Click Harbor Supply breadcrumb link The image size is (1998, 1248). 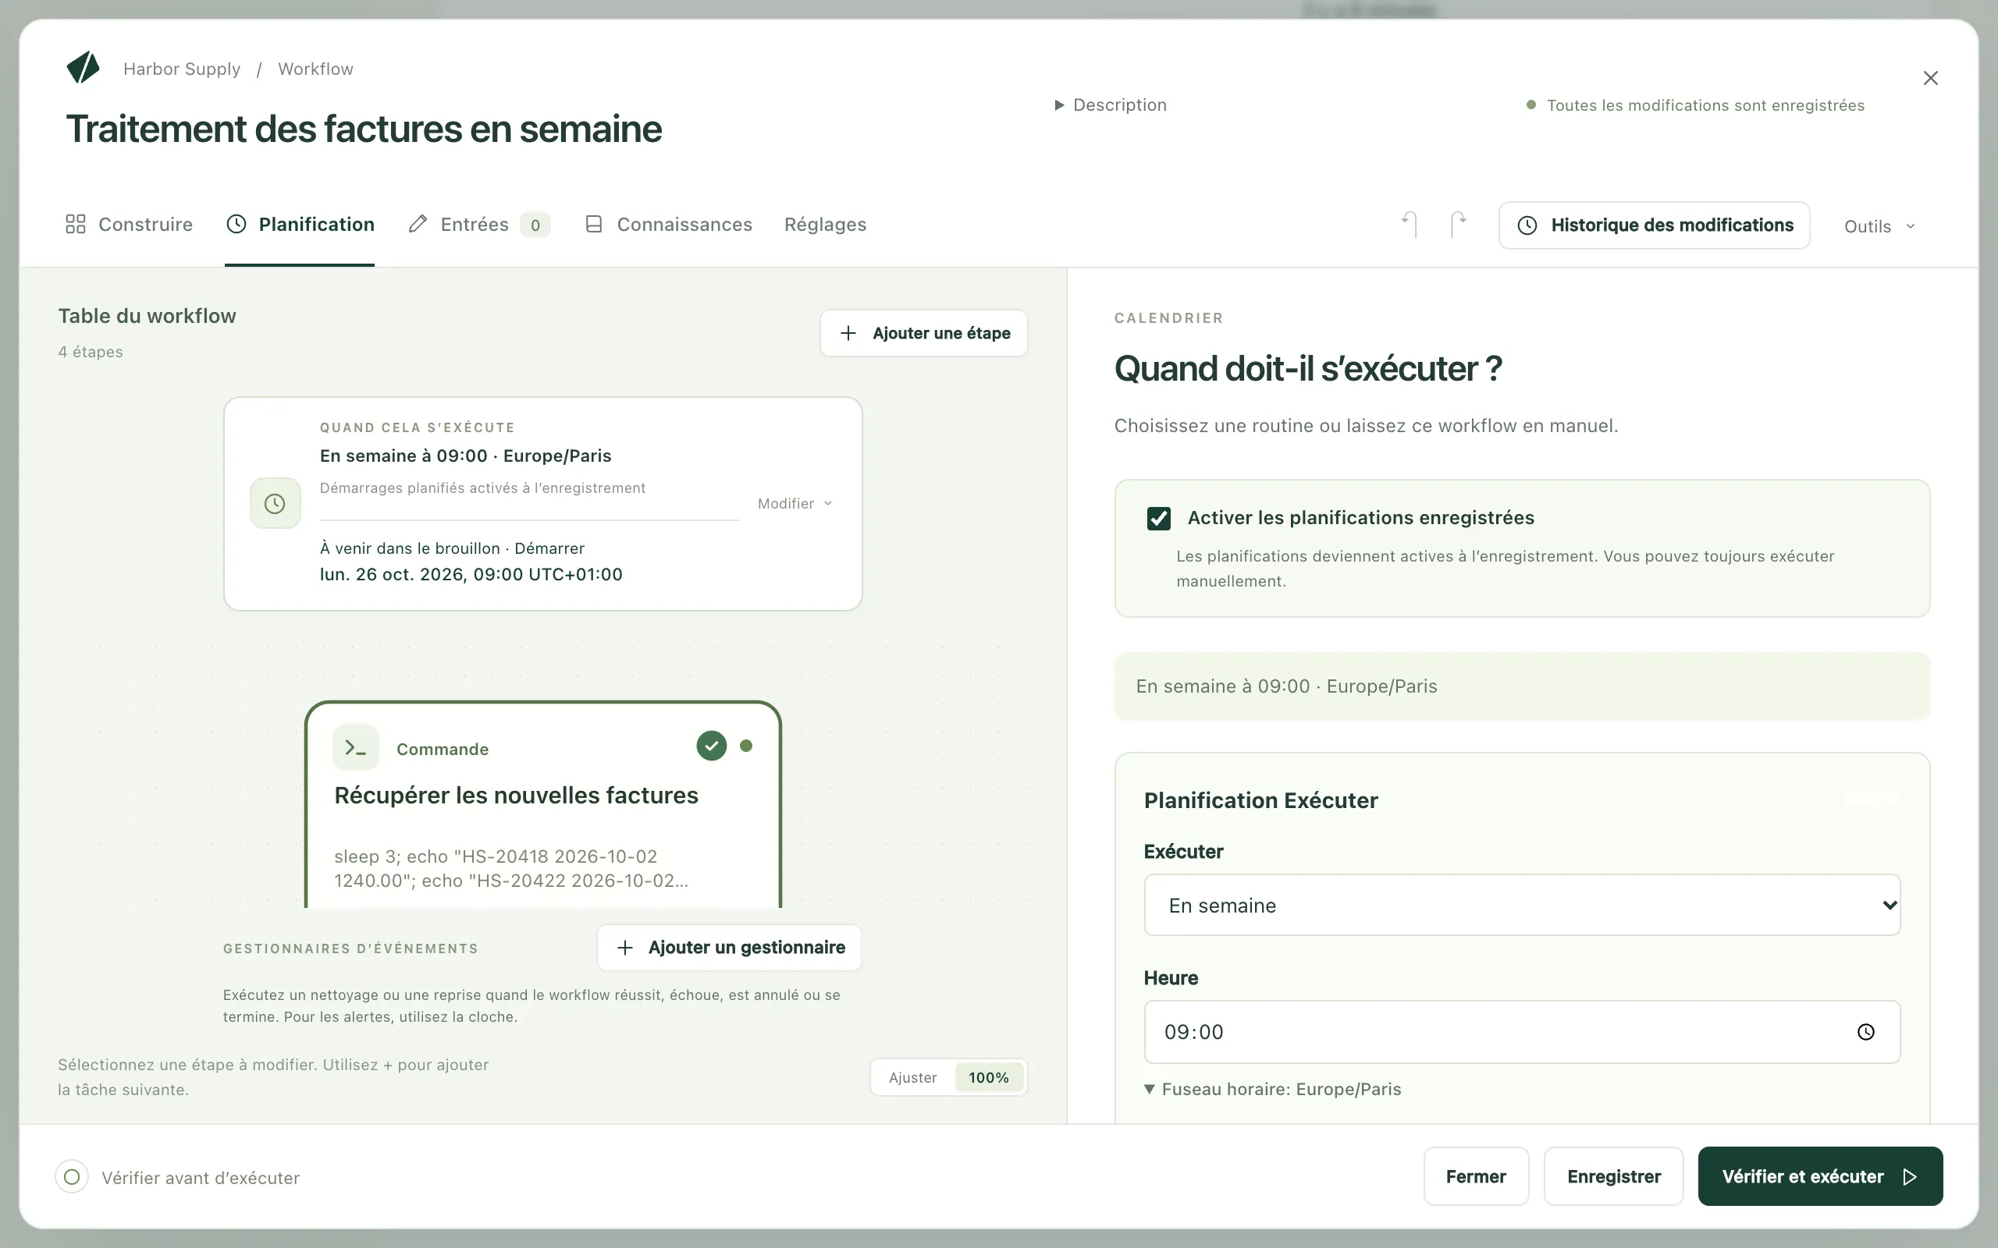182,69
